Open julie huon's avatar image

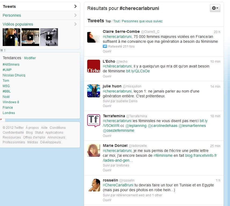tap(93, 91)
